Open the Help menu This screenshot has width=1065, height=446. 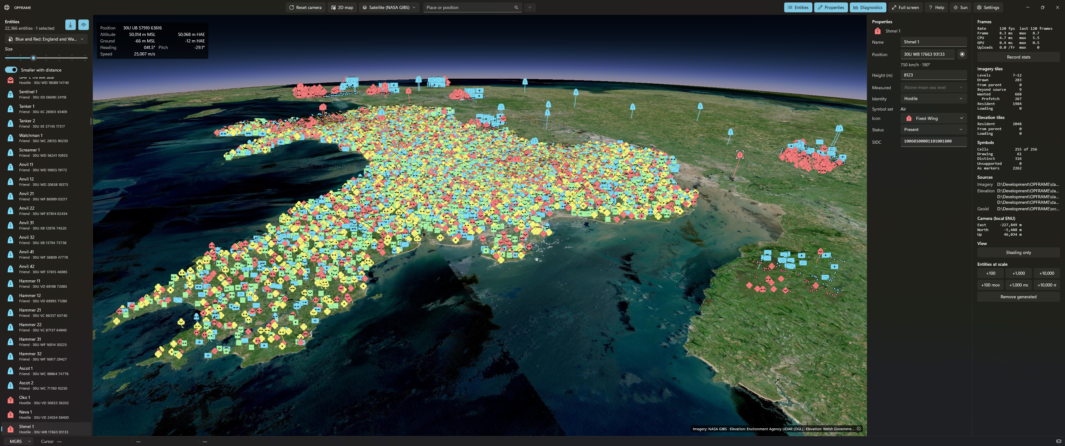(937, 7)
